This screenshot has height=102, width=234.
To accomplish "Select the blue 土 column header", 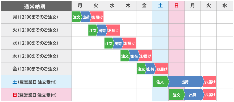I will coord(160,6).
